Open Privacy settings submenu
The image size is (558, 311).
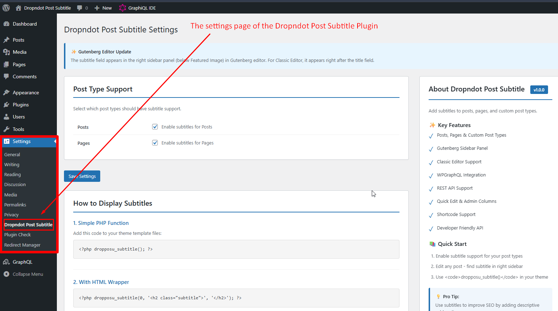click(11, 215)
